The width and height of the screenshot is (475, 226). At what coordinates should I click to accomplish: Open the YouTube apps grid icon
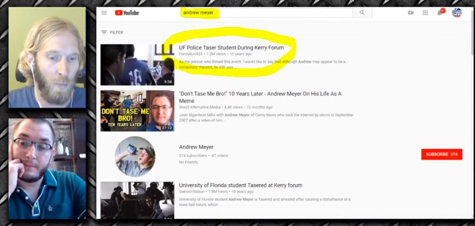point(425,13)
